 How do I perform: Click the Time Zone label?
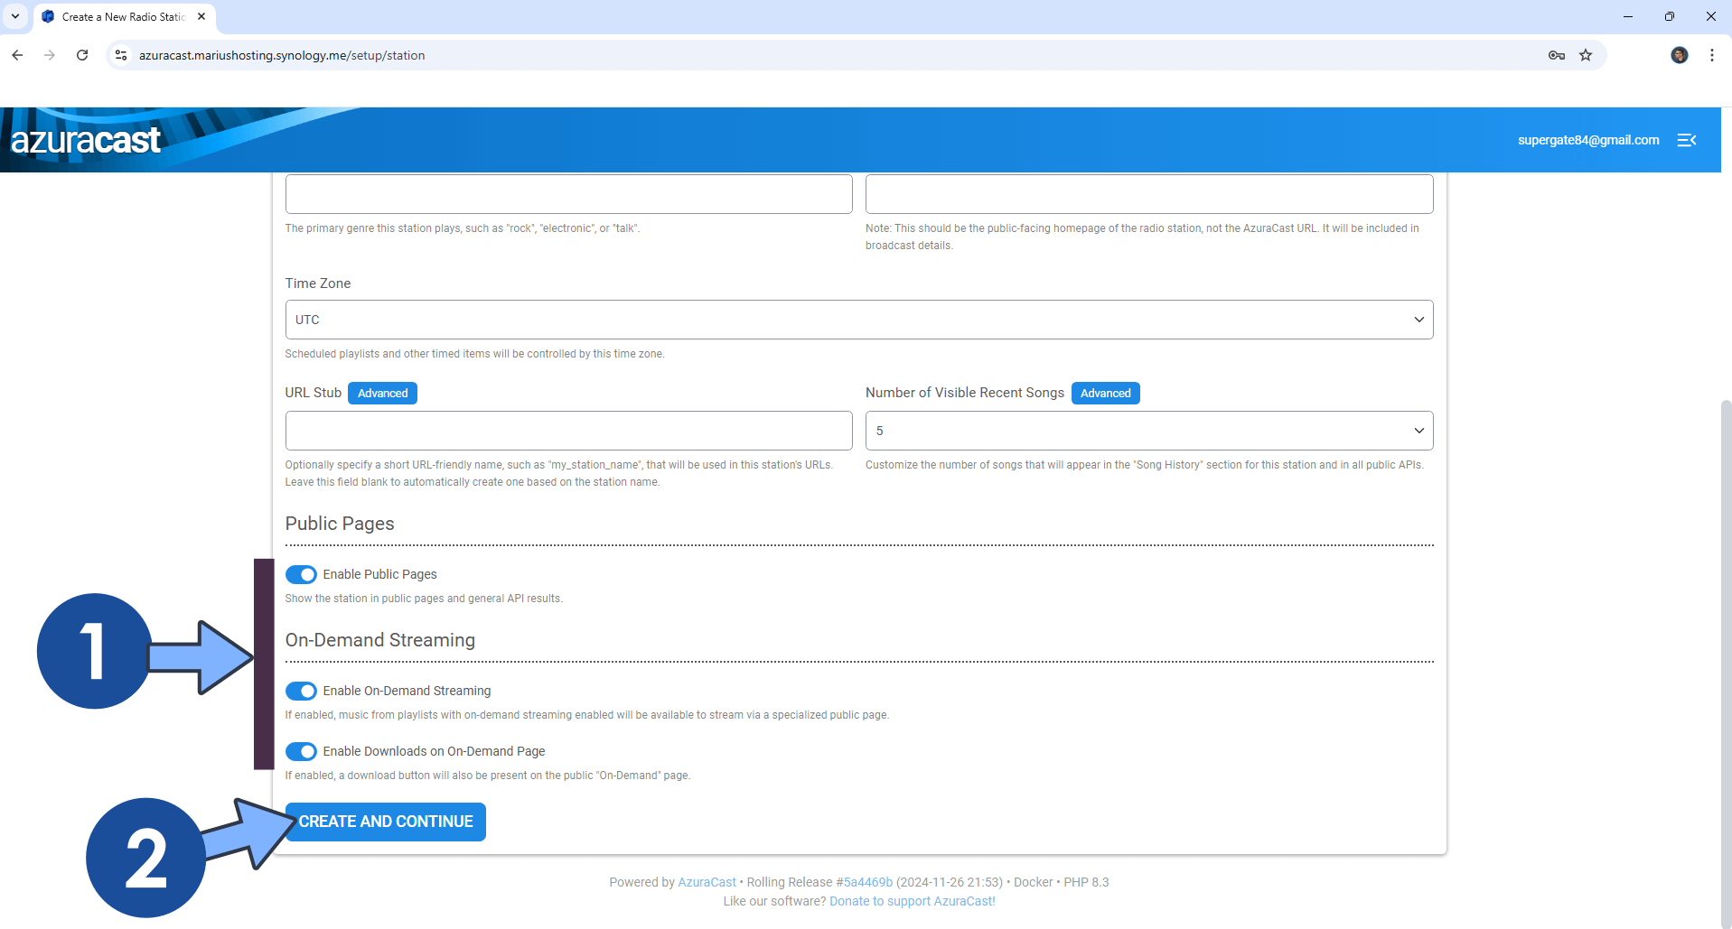click(318, 283)
